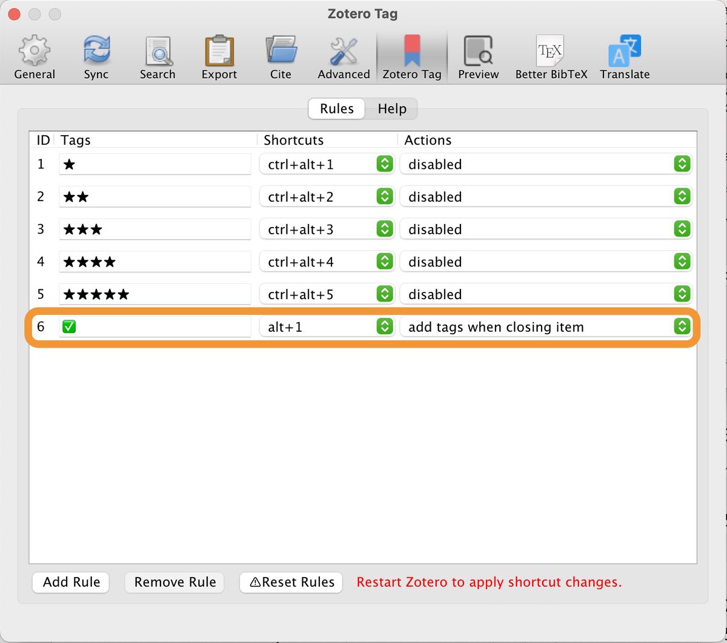Viewport: 727px width, 643px height.
Task: Click the ID column header
Action: tap(43, 140)
